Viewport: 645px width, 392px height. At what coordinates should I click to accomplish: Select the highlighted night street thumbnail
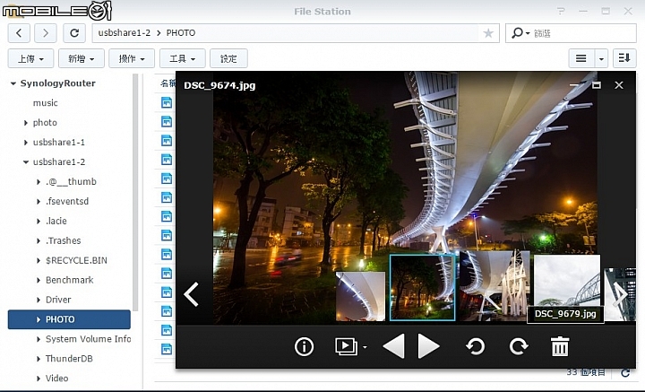(423, 287)
